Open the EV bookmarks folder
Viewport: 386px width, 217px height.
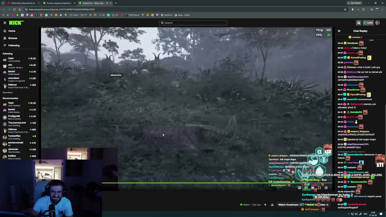115,15
